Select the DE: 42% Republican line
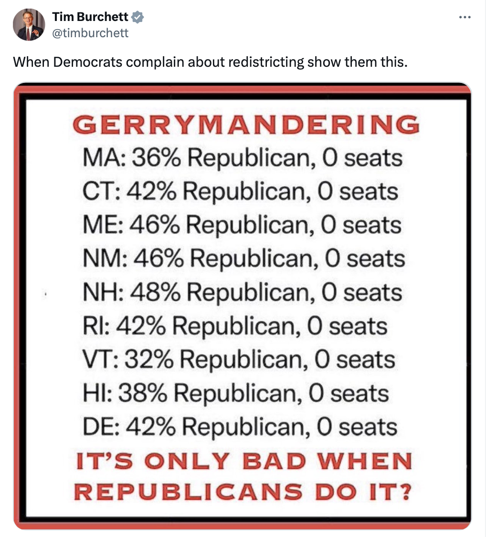486x537 pixels. [x=241, y=427]
